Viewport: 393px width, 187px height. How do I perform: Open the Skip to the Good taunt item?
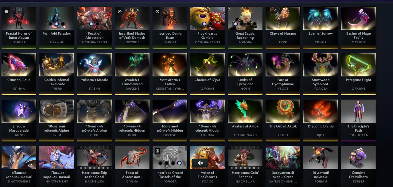coord(94,166)
